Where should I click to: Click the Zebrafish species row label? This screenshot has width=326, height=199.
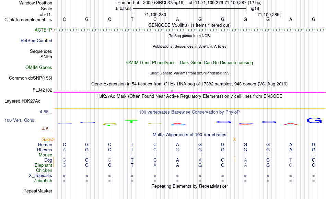43,181
